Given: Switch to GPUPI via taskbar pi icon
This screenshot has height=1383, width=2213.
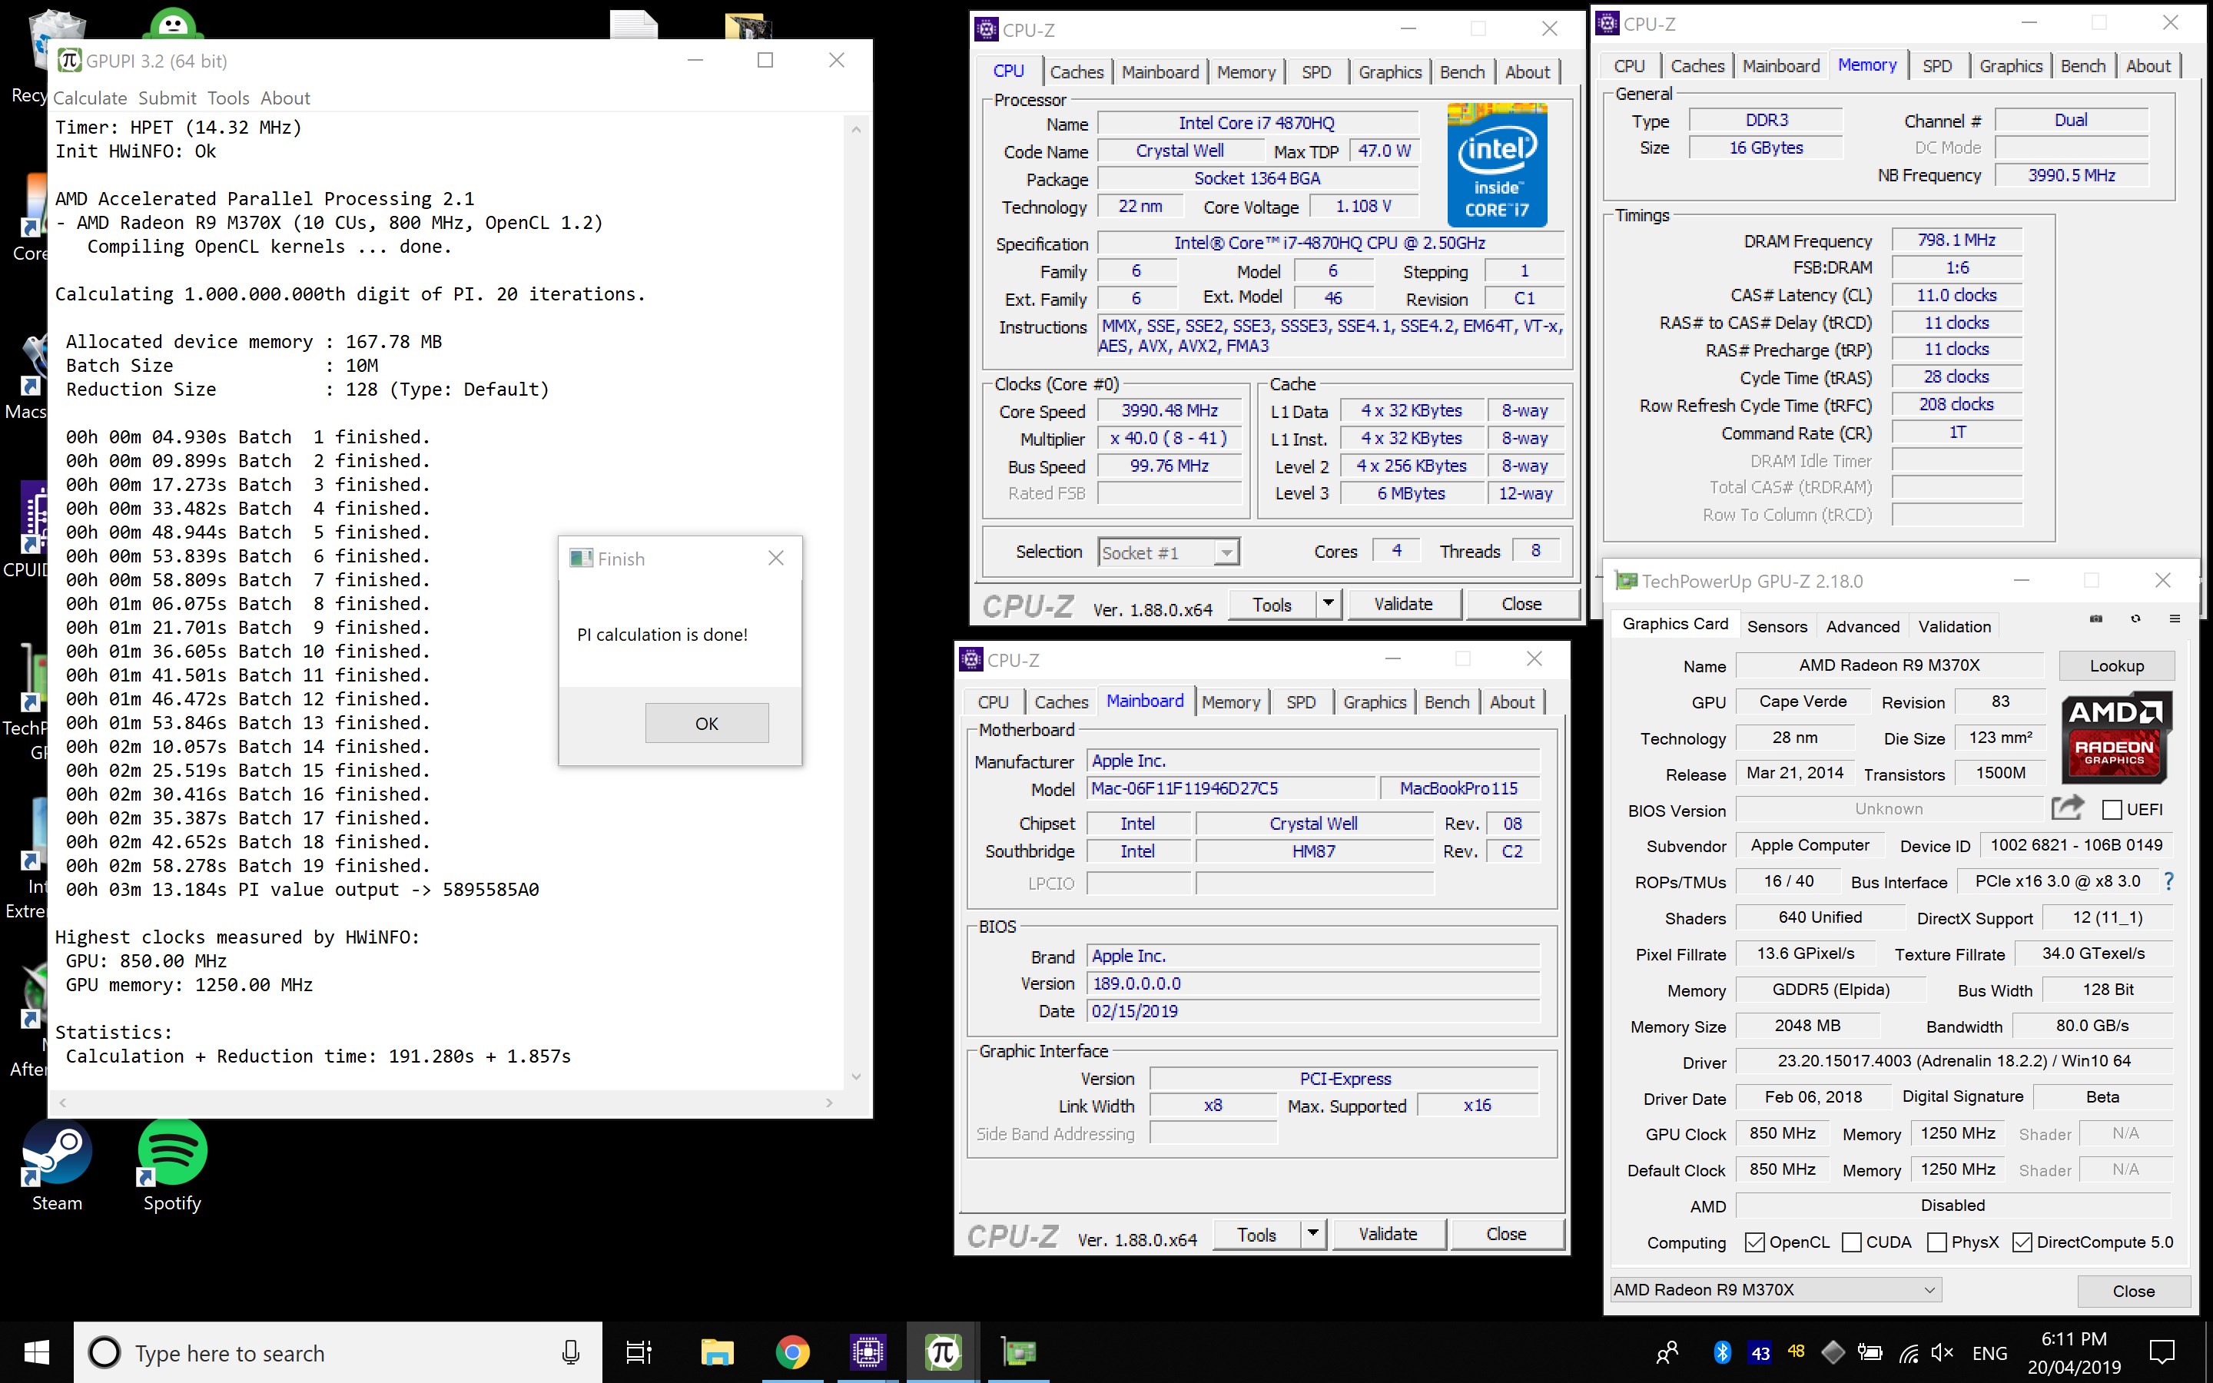Looking at the screenshot, I should [x=943, y=1352].
